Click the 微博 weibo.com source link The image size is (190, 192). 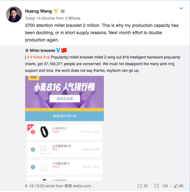[x=78, y=186]
